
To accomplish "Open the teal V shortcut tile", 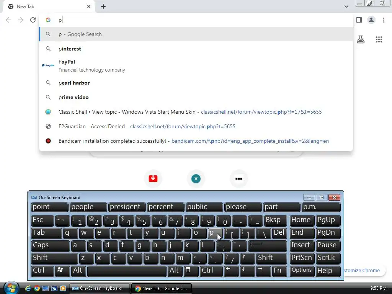I will point(196,178).
